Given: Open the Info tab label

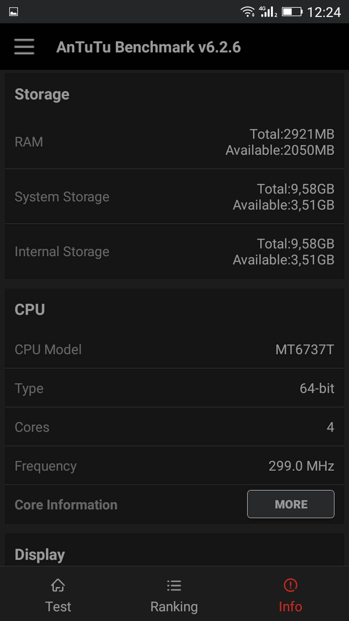Looking at the screenshot, I should [x=290, y=607].
